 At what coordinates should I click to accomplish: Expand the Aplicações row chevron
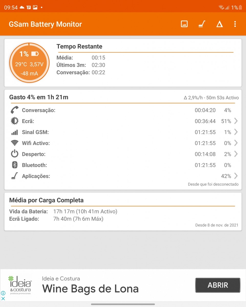point(236,176)
